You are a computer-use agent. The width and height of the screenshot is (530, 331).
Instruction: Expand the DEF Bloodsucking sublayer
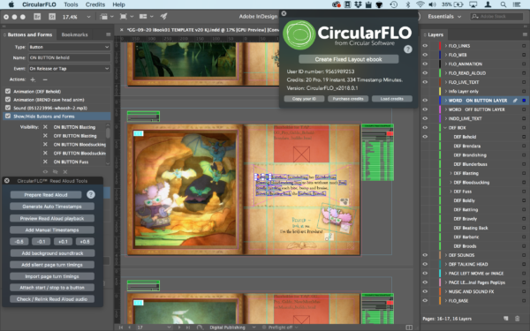pyautogui.click(x=450, y=183)
